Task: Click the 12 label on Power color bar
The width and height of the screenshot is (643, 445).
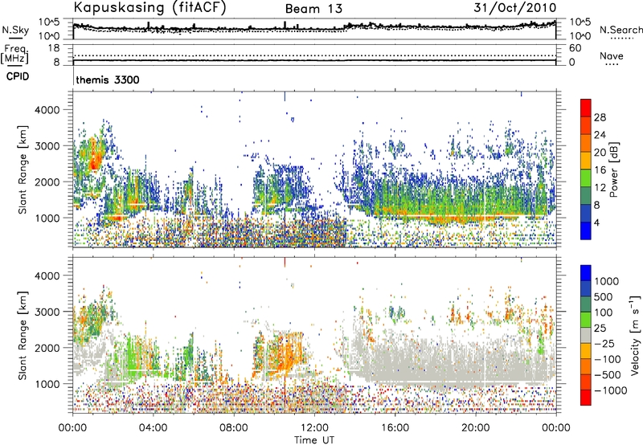Action: 600,188
